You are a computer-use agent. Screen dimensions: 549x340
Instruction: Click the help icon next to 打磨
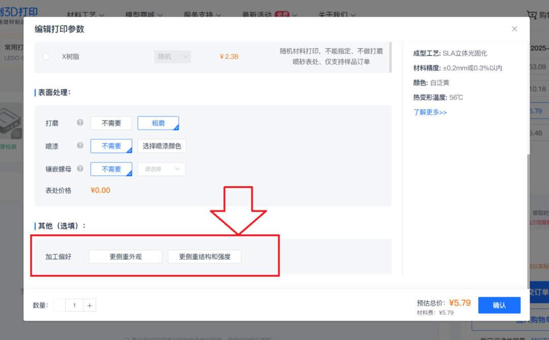click(x=80, y=123)
